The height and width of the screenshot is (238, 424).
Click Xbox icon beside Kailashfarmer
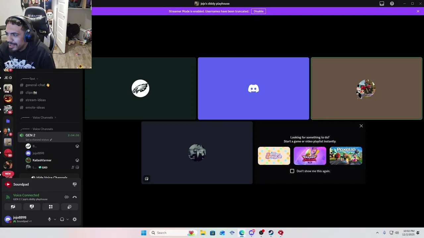pyautogui.click(x=77, y=160)
